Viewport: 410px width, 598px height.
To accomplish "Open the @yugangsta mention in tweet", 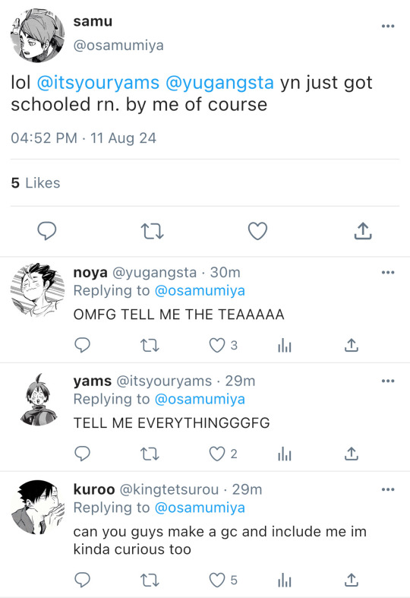I will click(220, 83).
